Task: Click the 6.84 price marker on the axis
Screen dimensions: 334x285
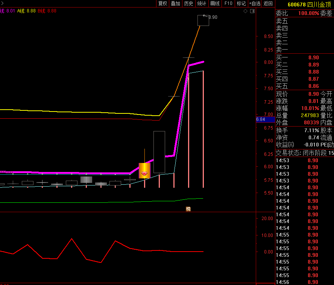Action: [x=265, y=119]
